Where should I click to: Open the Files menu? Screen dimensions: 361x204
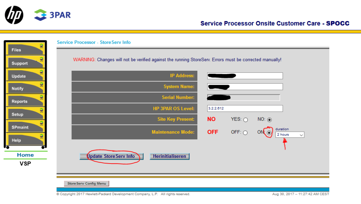point(25,49)
